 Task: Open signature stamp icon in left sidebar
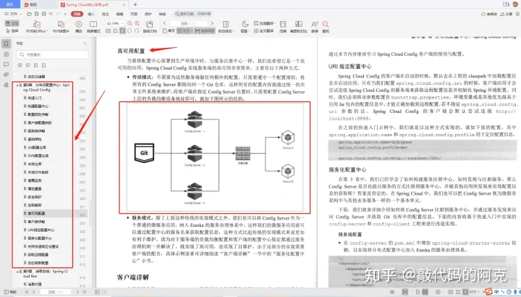7,85
